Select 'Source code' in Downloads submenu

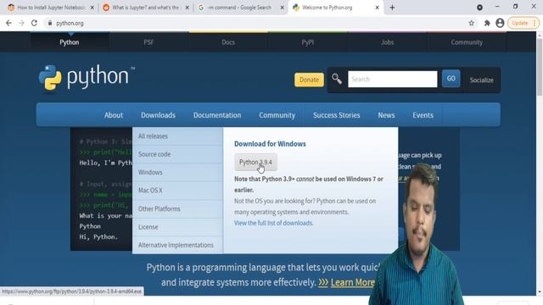(x=177, y=154)
